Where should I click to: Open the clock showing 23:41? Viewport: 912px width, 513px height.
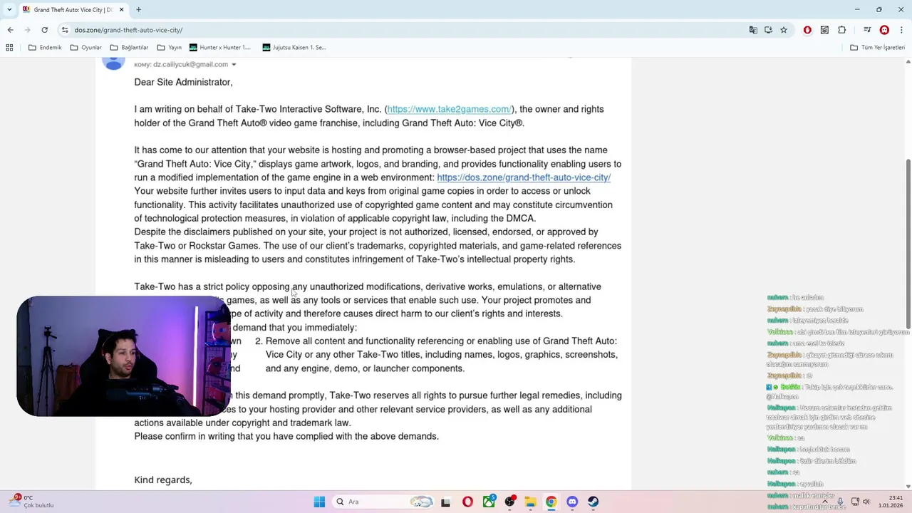(891, 502)
